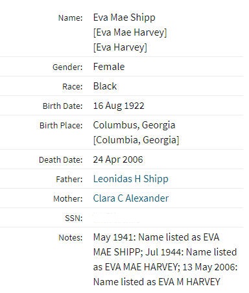Screen dimensions: 249x293
Task: Select the bracketed Eva Harvey name
Action: (x=120, y=47)
